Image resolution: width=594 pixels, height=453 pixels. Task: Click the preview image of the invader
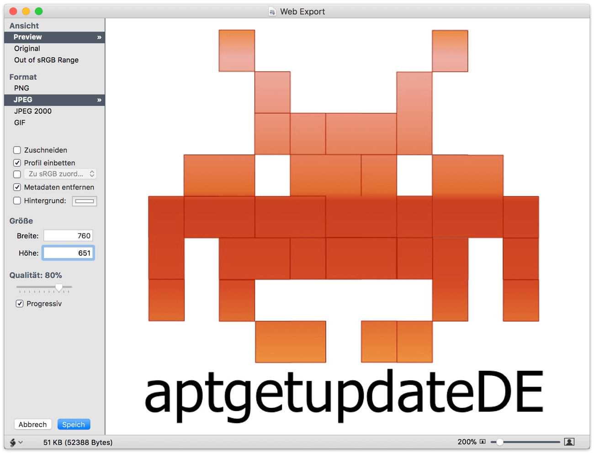(x=344, y=196)
